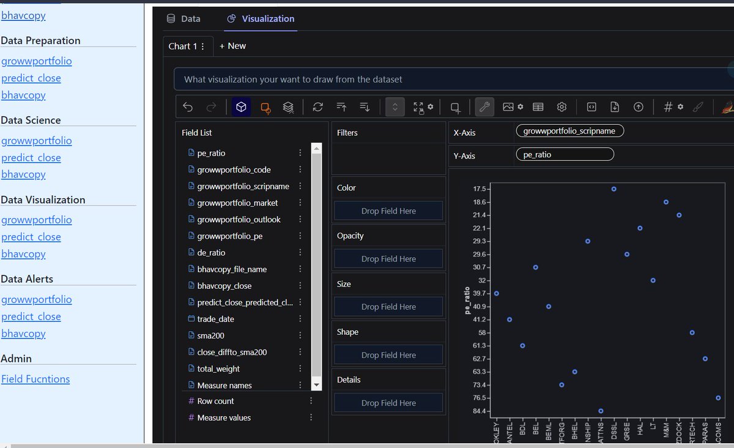Select the Chart 1 tab
734x448 pixels.
[183, 47]
